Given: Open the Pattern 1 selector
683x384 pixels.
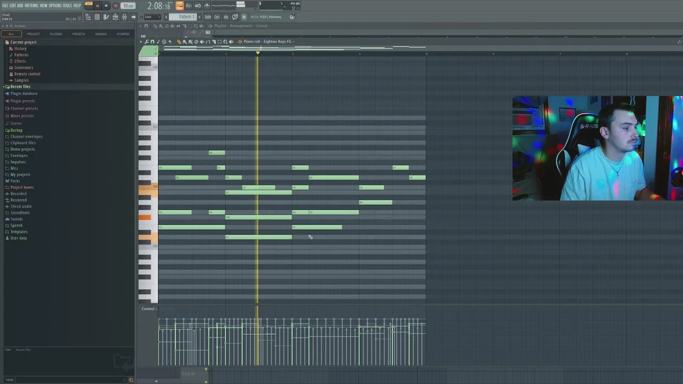Looking at the screenshot, I should [182, 17].
